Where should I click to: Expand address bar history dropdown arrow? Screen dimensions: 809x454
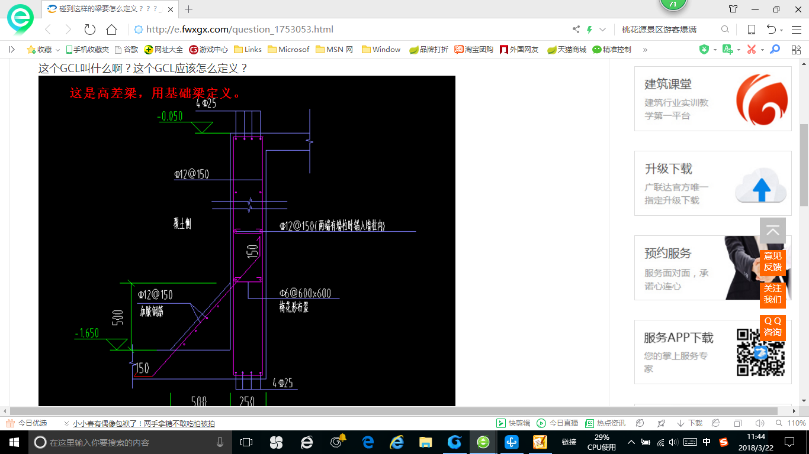(603, 30)
